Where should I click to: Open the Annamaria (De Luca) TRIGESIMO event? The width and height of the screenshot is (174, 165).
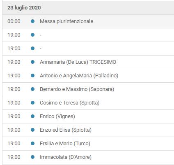78,62
